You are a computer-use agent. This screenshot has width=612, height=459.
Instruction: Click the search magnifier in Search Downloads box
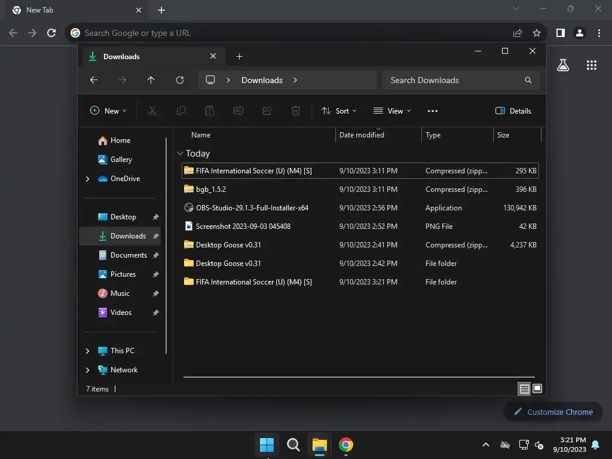(528, 80)
